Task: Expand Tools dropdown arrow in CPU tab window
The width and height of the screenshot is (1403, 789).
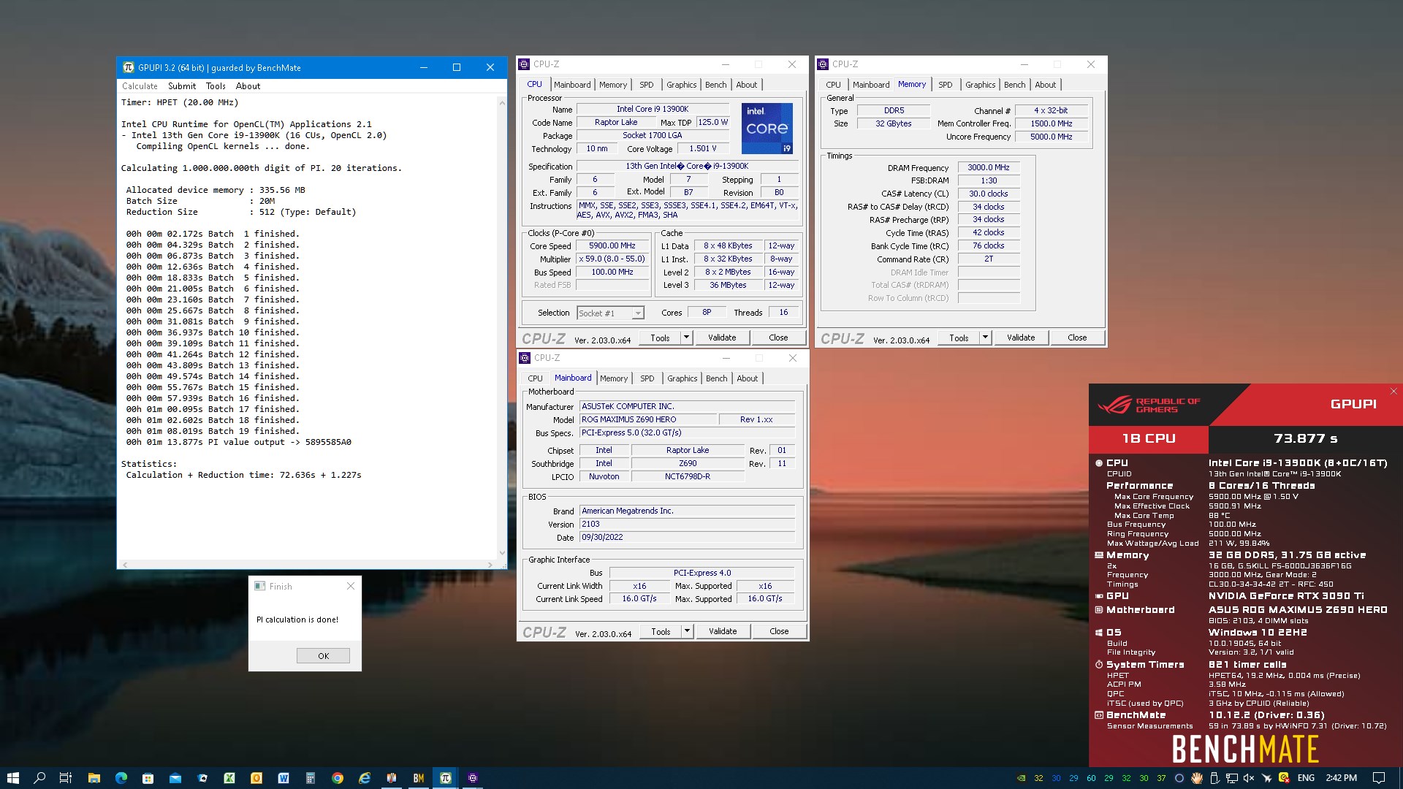Action: [x=686, y=338]
